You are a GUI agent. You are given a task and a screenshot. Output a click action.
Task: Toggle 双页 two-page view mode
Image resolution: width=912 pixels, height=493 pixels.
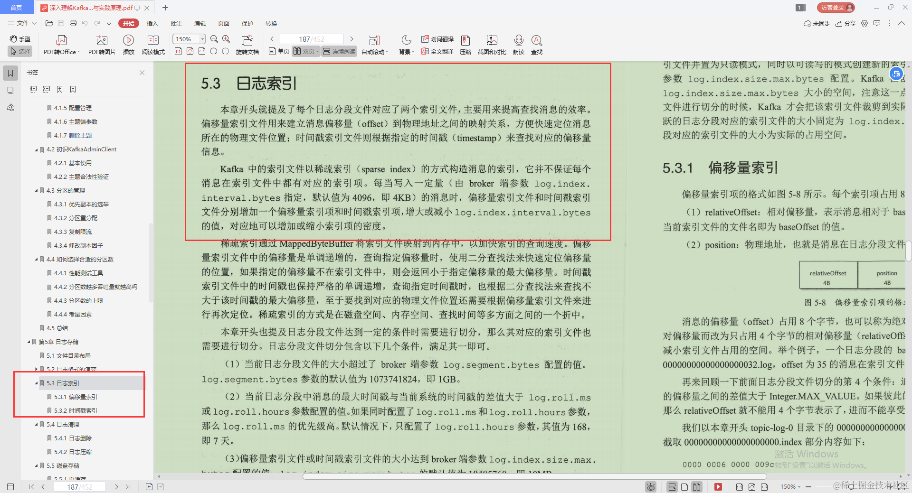(x=305, y=51)
